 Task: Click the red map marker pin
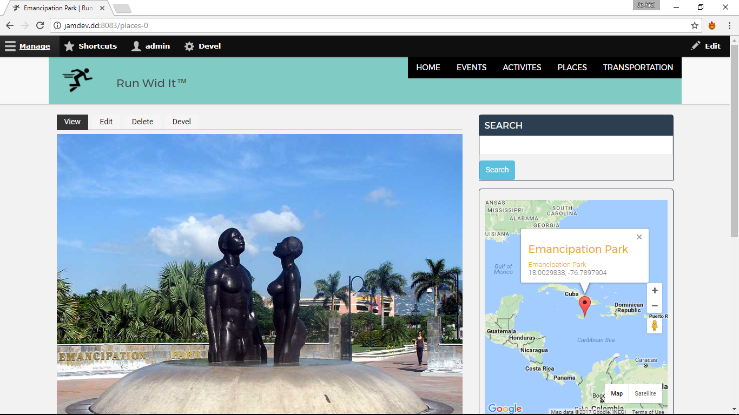tap(584, 306)
